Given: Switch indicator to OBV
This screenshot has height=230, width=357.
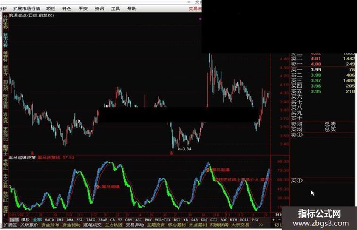Looking at the screenshot, I should coord(129,220).
